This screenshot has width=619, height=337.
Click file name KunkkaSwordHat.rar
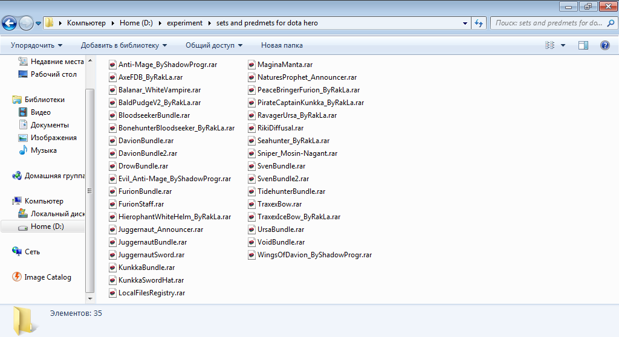151,280
